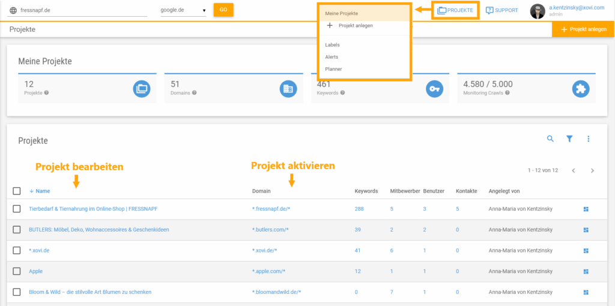Open the *.xovi.de project link
Screen dimensions: 615x306
(39, 250)
